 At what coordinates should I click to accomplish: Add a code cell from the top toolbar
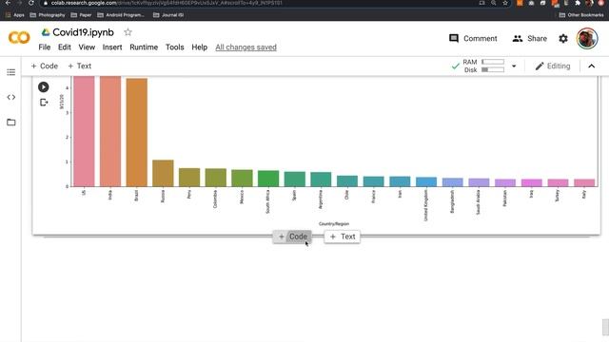pos(45,66)
